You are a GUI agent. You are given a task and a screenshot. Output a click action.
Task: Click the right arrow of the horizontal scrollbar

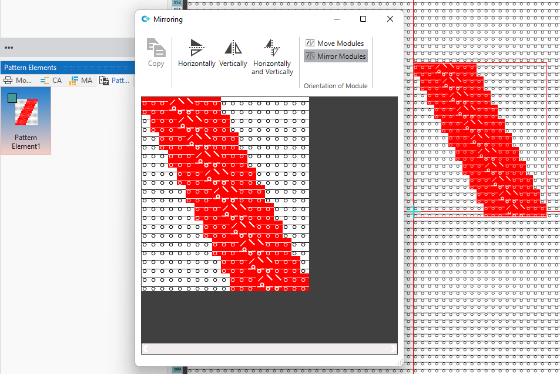coord(393,349)
